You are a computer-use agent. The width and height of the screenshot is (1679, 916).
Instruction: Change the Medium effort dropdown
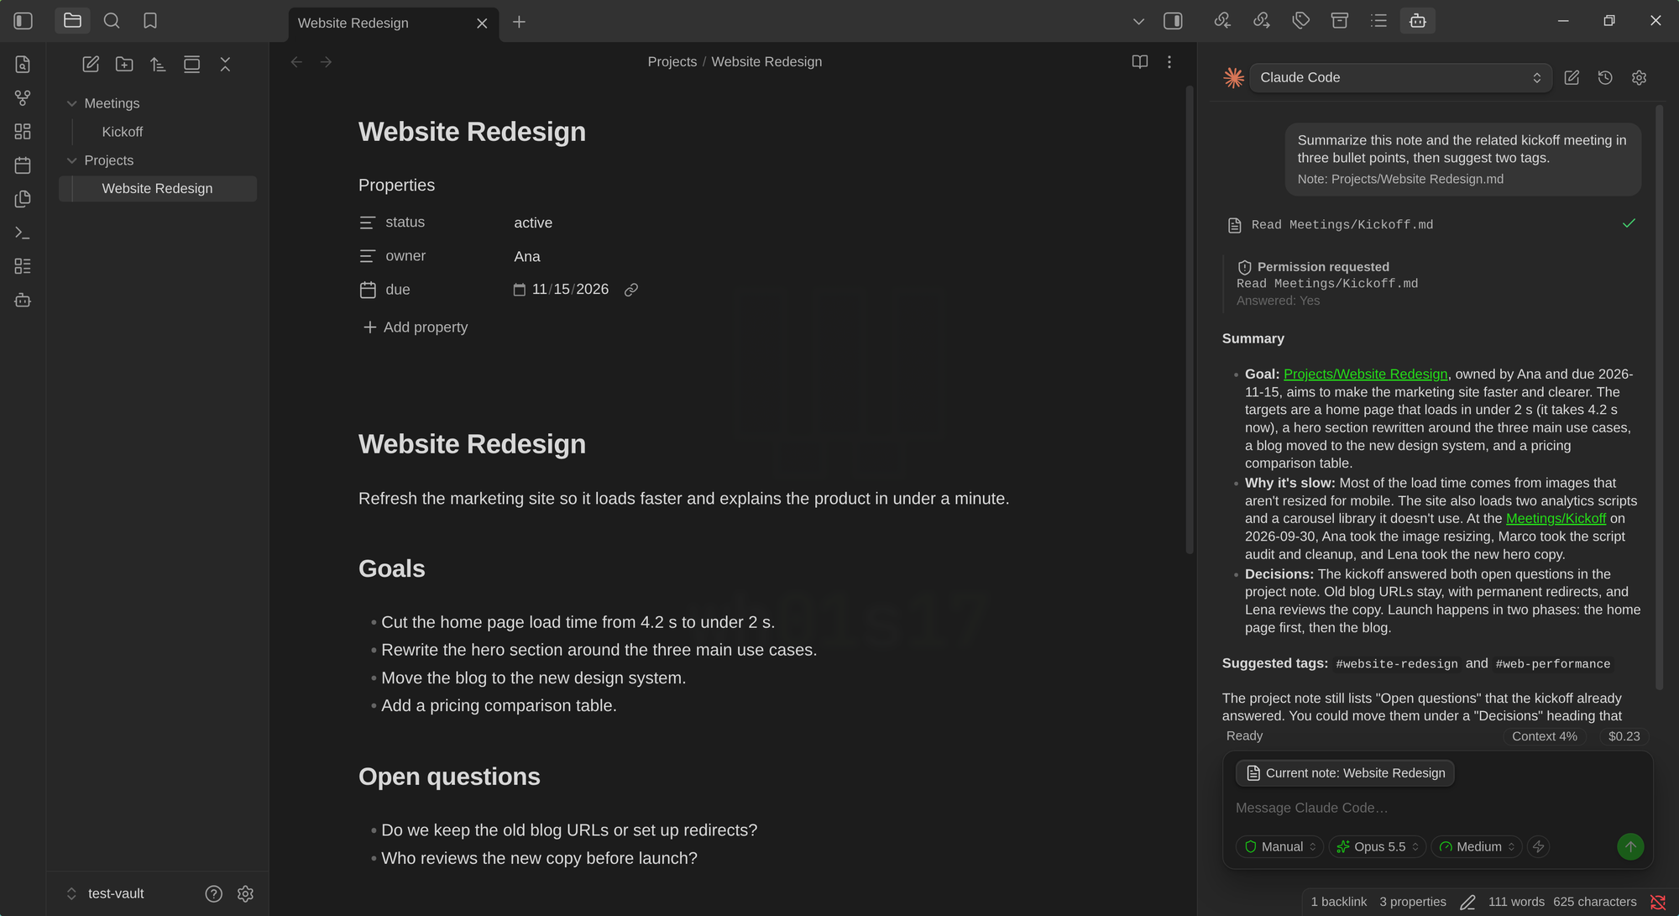tap(1478, 846)
